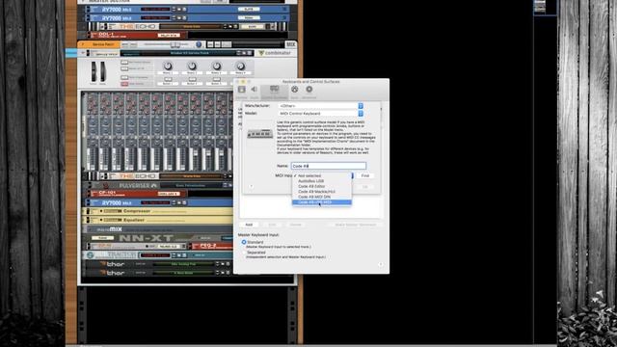Choose Code 49 Mackie/HUI input
Screen dimensions: 617x347
click(322, 192)
